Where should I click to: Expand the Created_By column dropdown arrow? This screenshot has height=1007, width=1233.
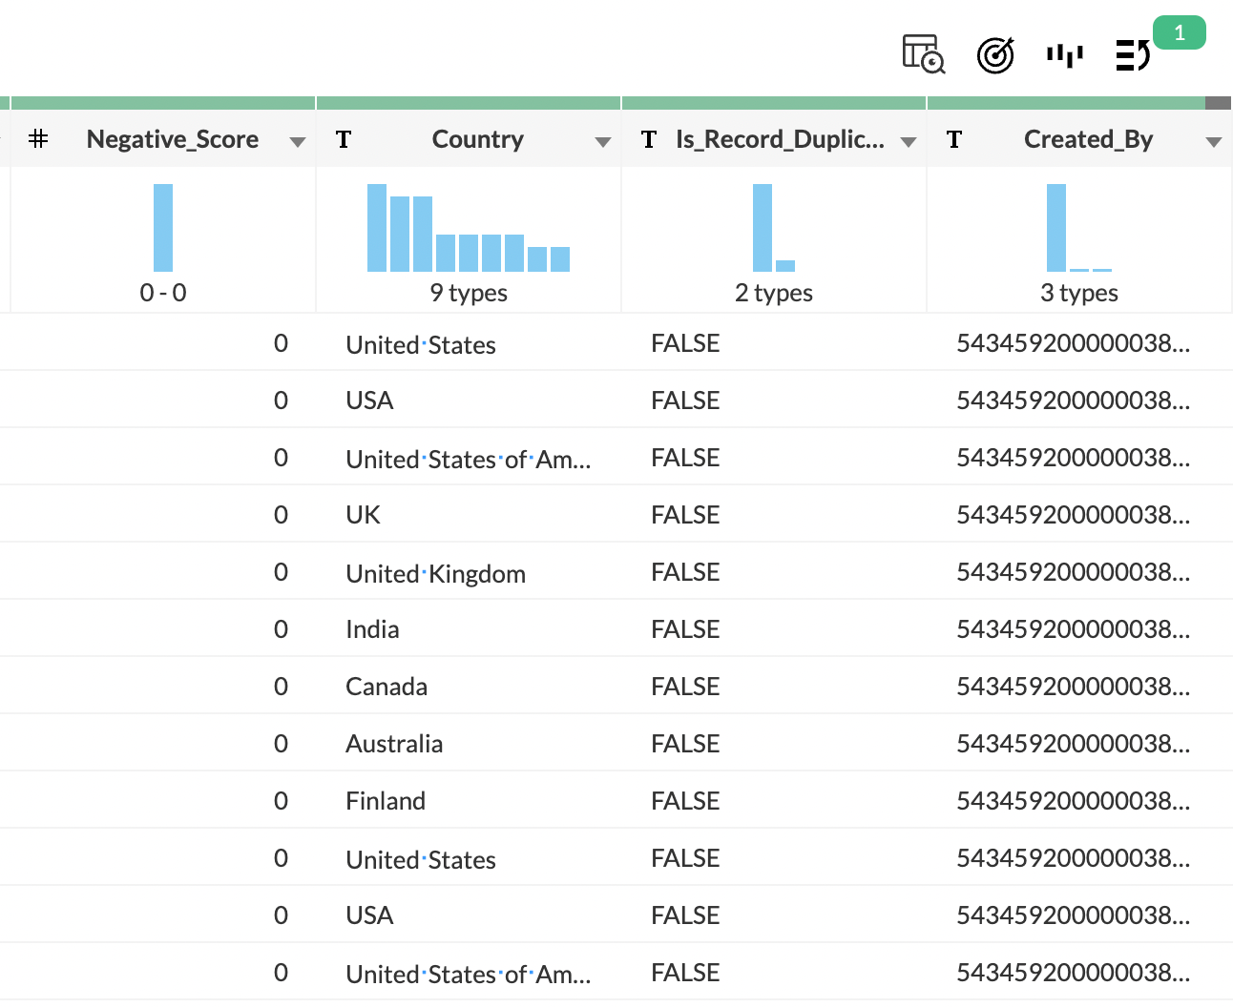(1213, 142)
